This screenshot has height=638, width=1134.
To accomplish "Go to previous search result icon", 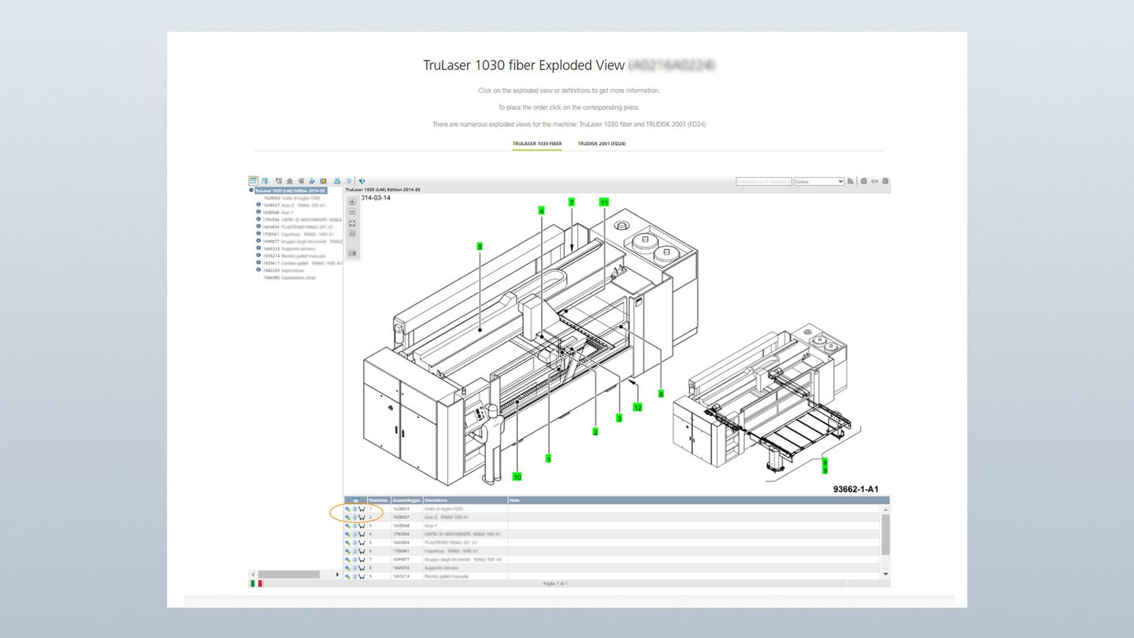I will [x=864, y=181].
